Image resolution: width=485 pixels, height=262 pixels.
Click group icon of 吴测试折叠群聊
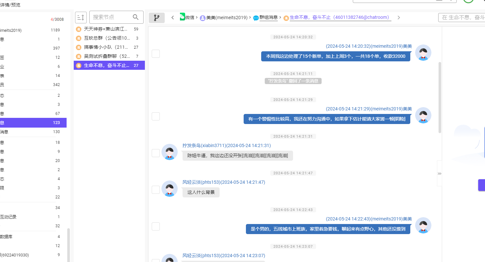click(78, 56)
